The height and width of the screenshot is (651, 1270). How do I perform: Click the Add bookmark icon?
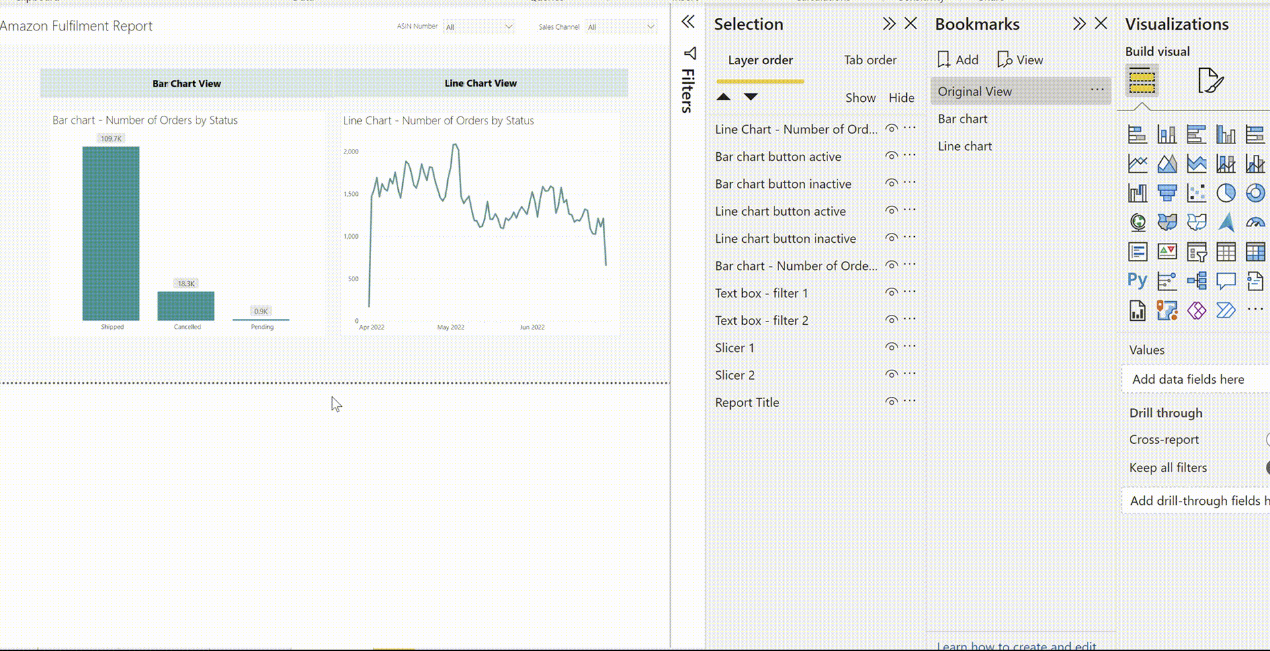coord(945,59)
